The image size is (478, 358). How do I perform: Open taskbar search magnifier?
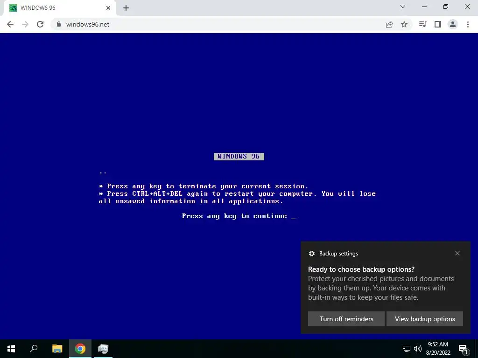(x=34, y=349)
